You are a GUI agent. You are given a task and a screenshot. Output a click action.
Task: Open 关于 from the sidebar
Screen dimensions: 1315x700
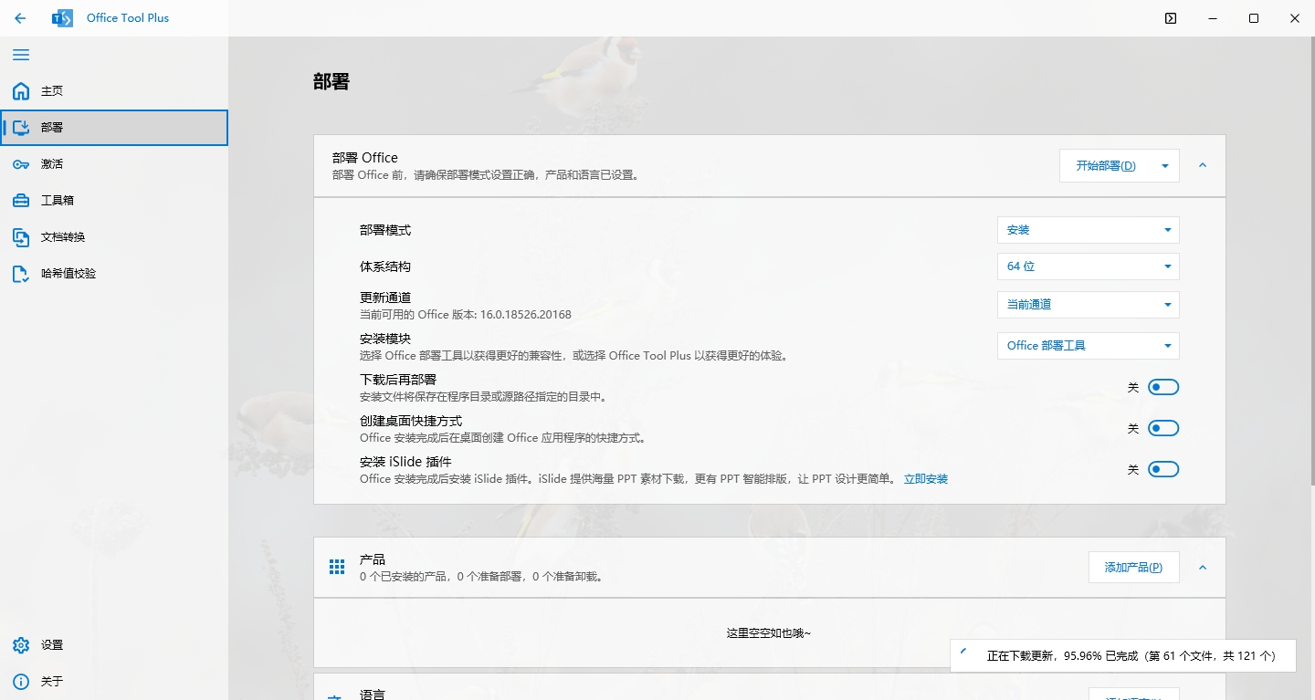114,682
